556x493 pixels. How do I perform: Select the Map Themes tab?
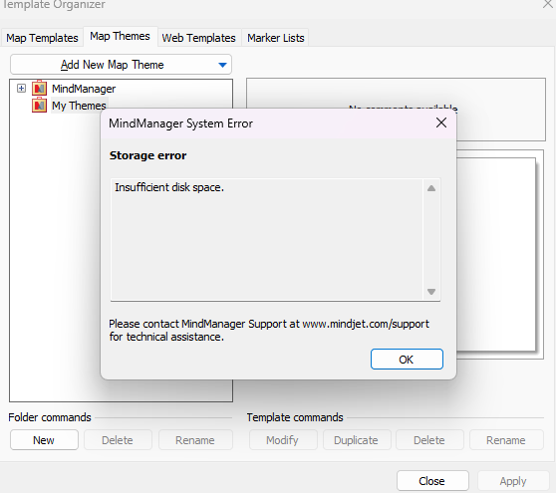click(x=120, y=36)
